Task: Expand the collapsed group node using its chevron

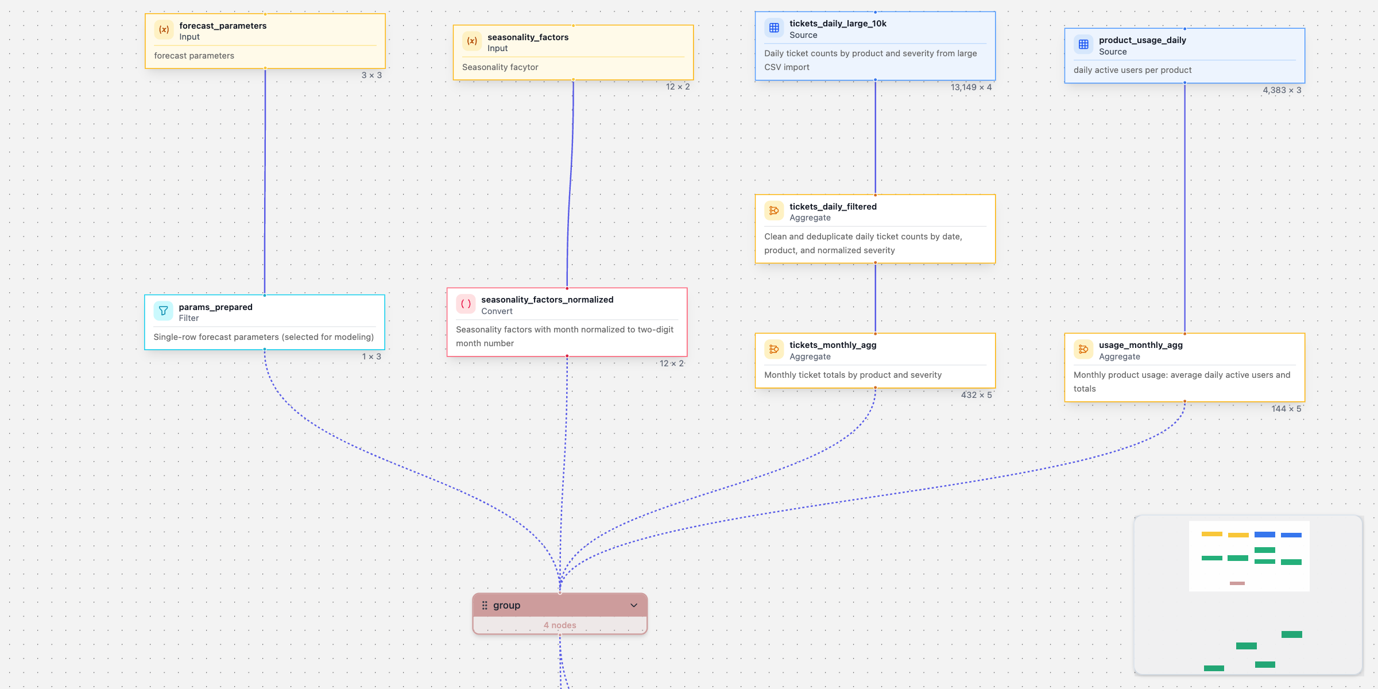Action: [634, 605]
